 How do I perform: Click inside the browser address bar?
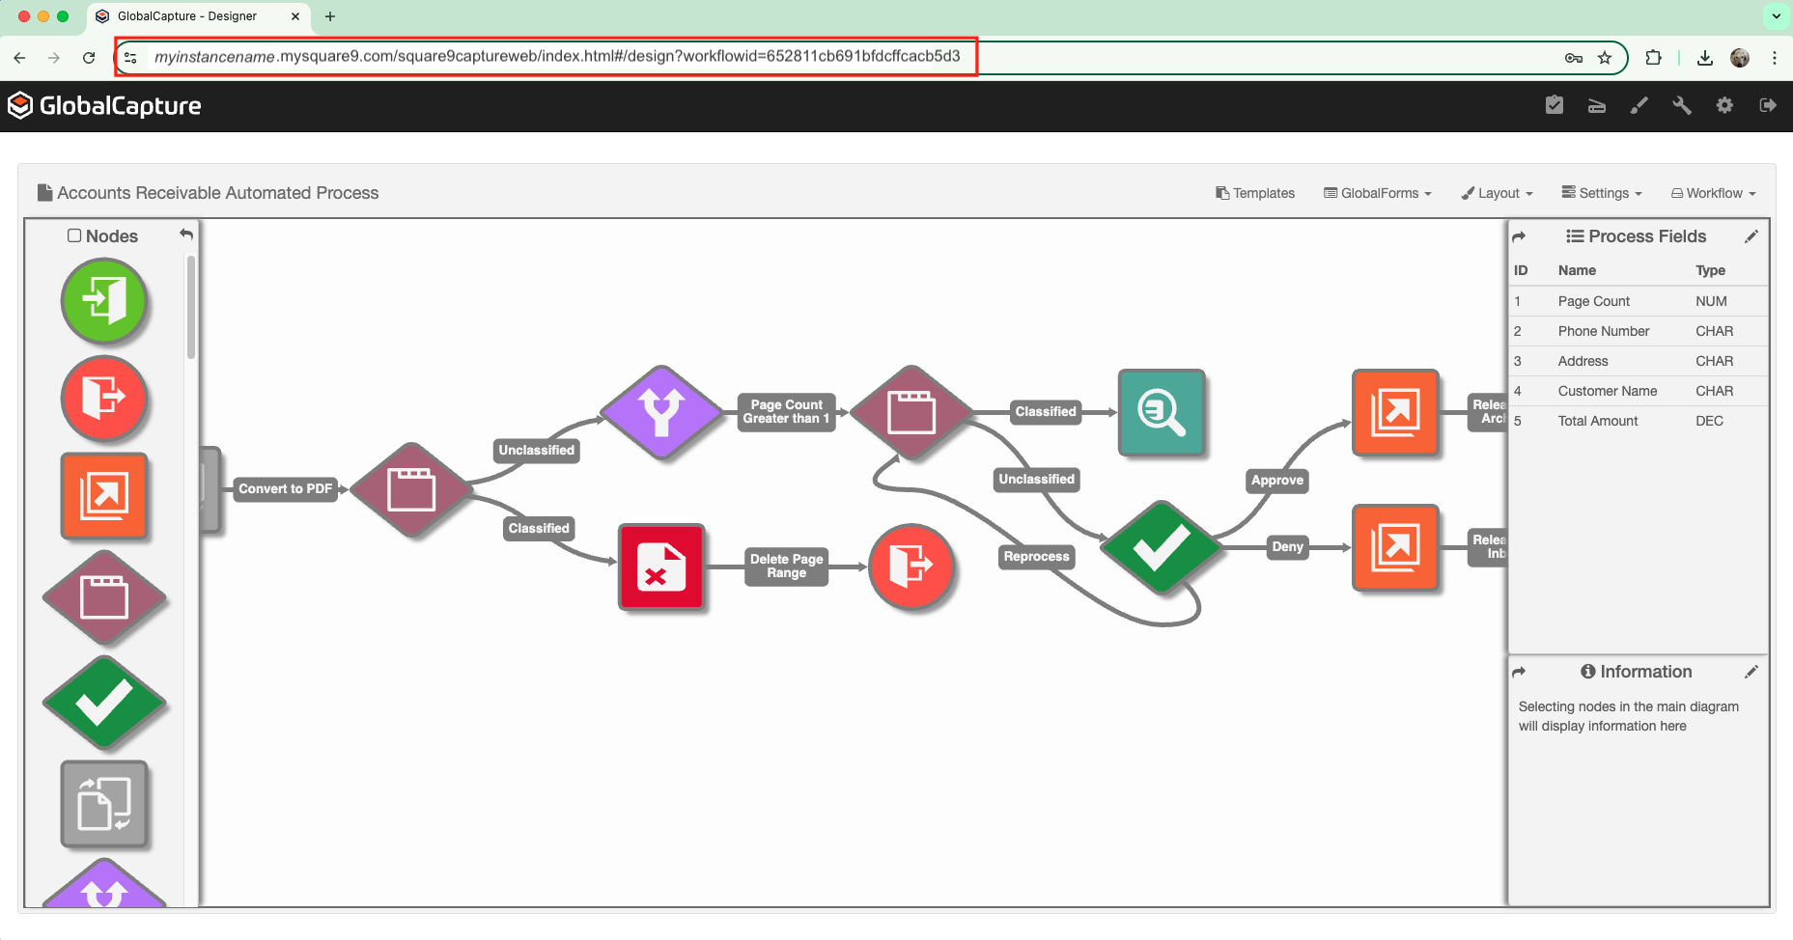tap(541, 57)
